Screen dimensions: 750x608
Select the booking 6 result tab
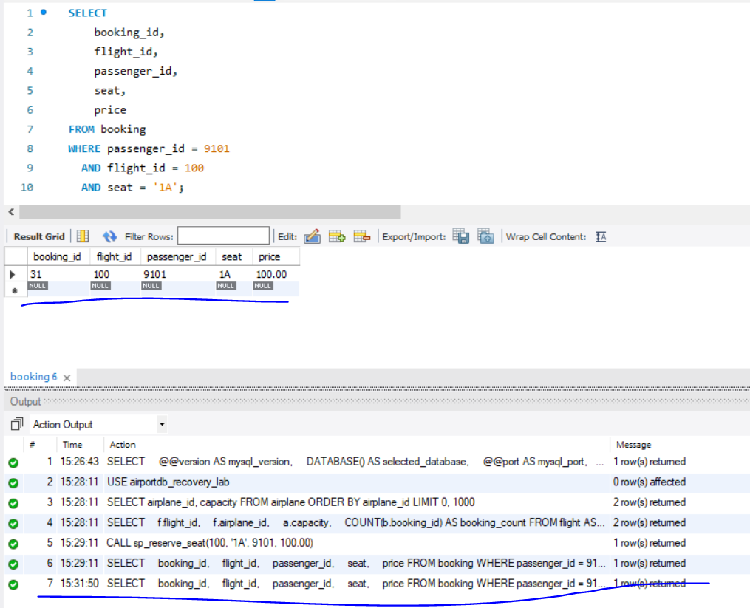click(x=33, y=377)
